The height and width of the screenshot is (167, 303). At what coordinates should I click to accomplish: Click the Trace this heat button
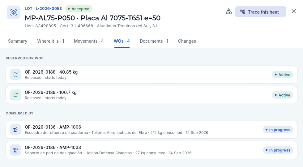260,12
